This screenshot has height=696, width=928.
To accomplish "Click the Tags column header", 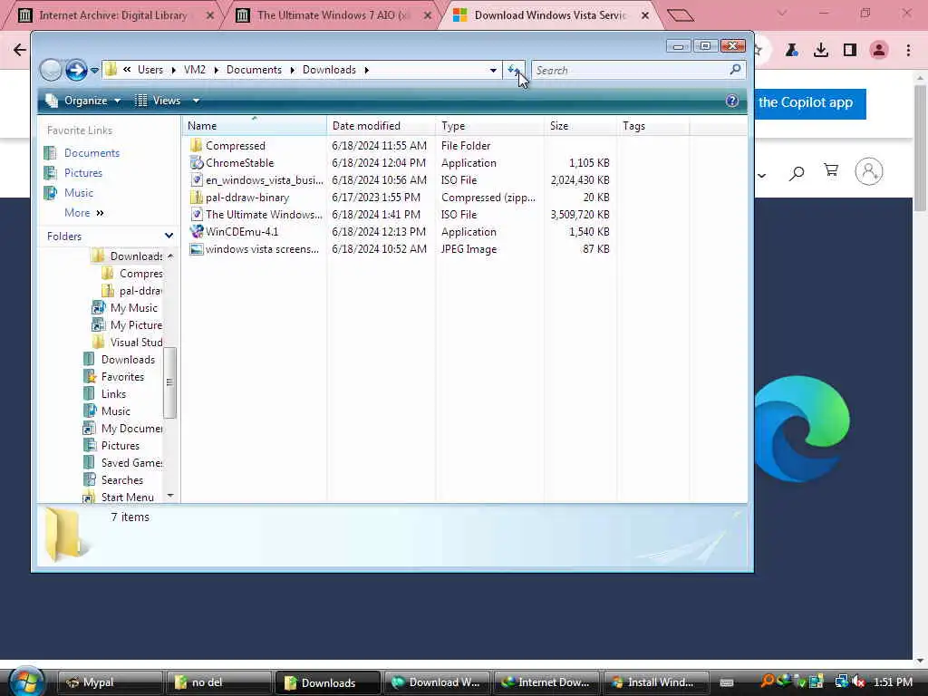I will pos(652,125).
